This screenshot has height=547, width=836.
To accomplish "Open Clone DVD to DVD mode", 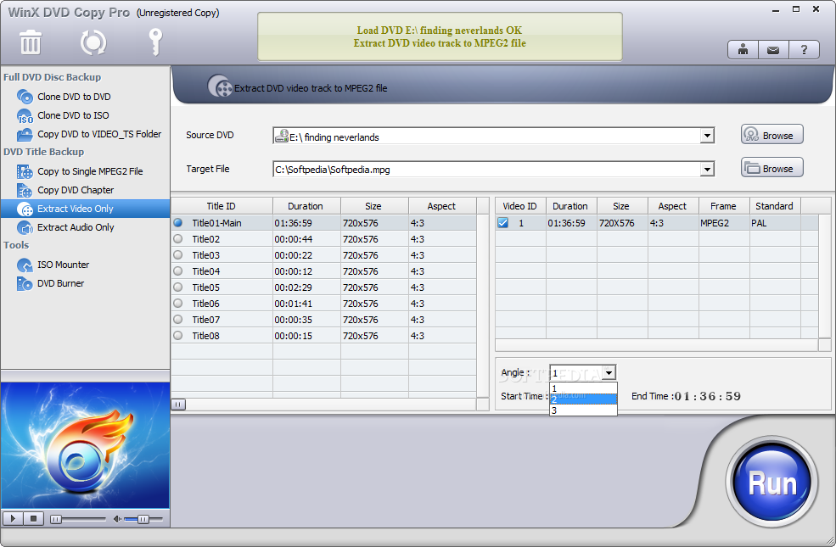I will coord(74,97).
